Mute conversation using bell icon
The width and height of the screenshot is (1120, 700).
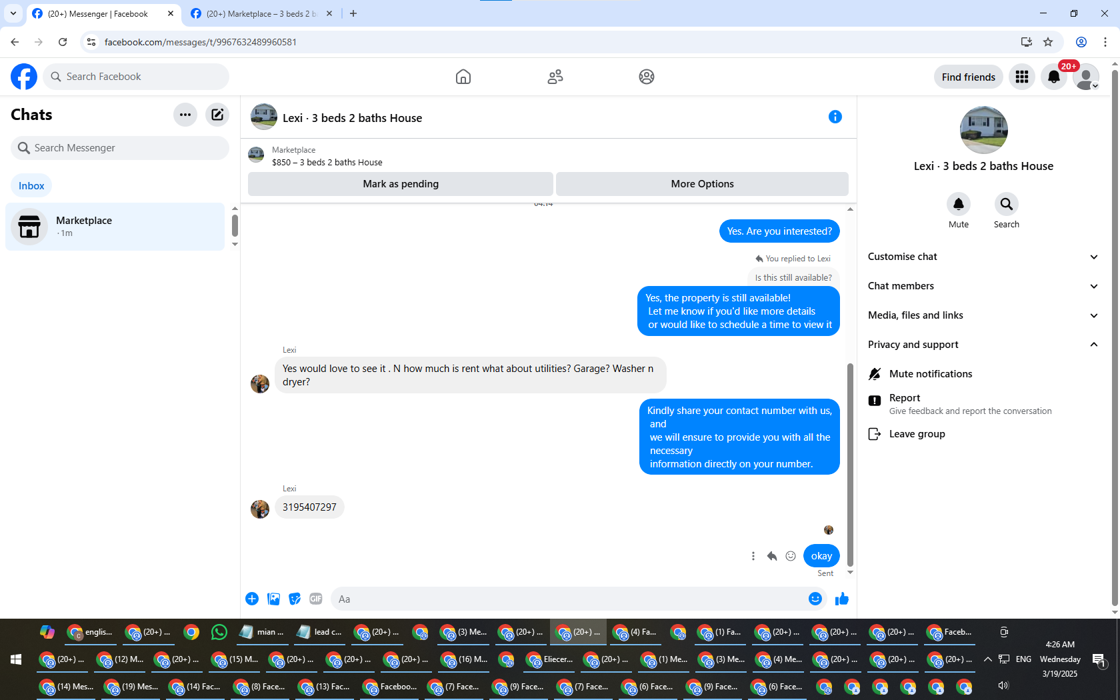click(959, 204)
